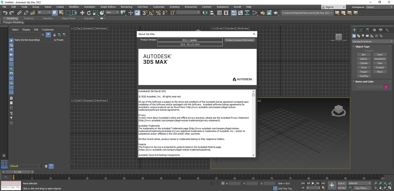Open the Modifiers menu

point(74,7)
